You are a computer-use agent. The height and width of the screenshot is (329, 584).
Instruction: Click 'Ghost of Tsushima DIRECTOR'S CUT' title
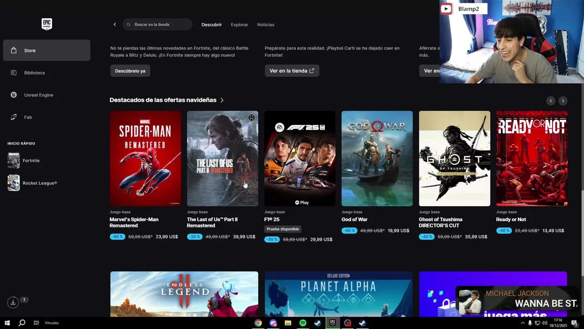(x=441, y=223)
